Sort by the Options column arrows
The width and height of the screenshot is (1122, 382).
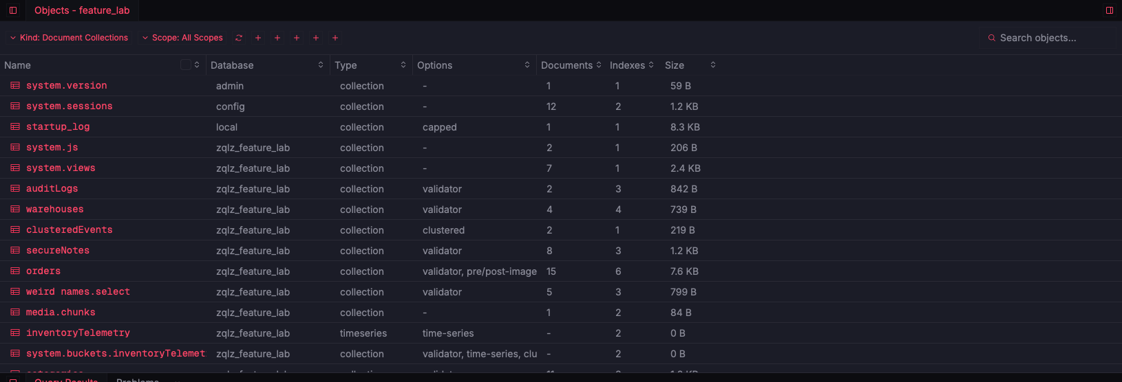coord(527,65)
